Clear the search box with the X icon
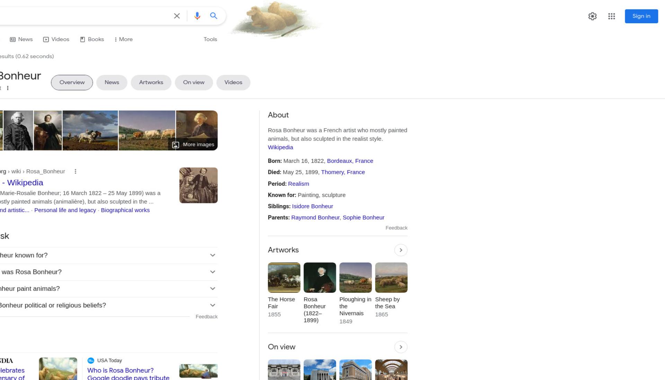 pos(177,16)
